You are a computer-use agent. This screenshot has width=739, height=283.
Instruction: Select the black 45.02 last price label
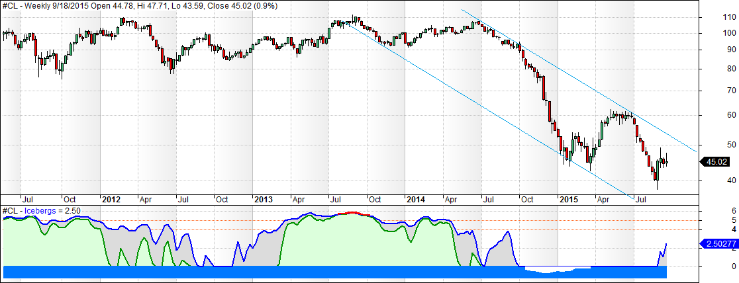tap(717, 161)
